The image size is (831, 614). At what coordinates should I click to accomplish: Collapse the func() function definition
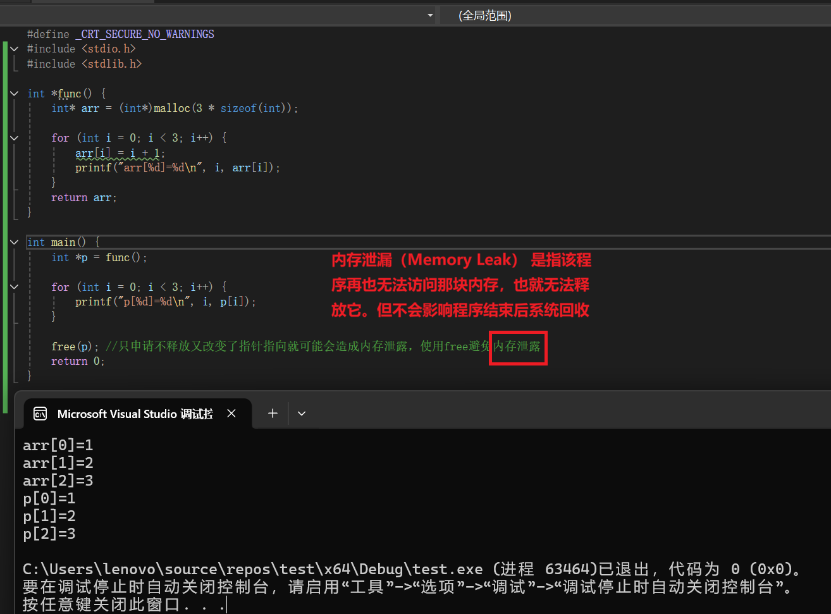click(x=14, y=94)
